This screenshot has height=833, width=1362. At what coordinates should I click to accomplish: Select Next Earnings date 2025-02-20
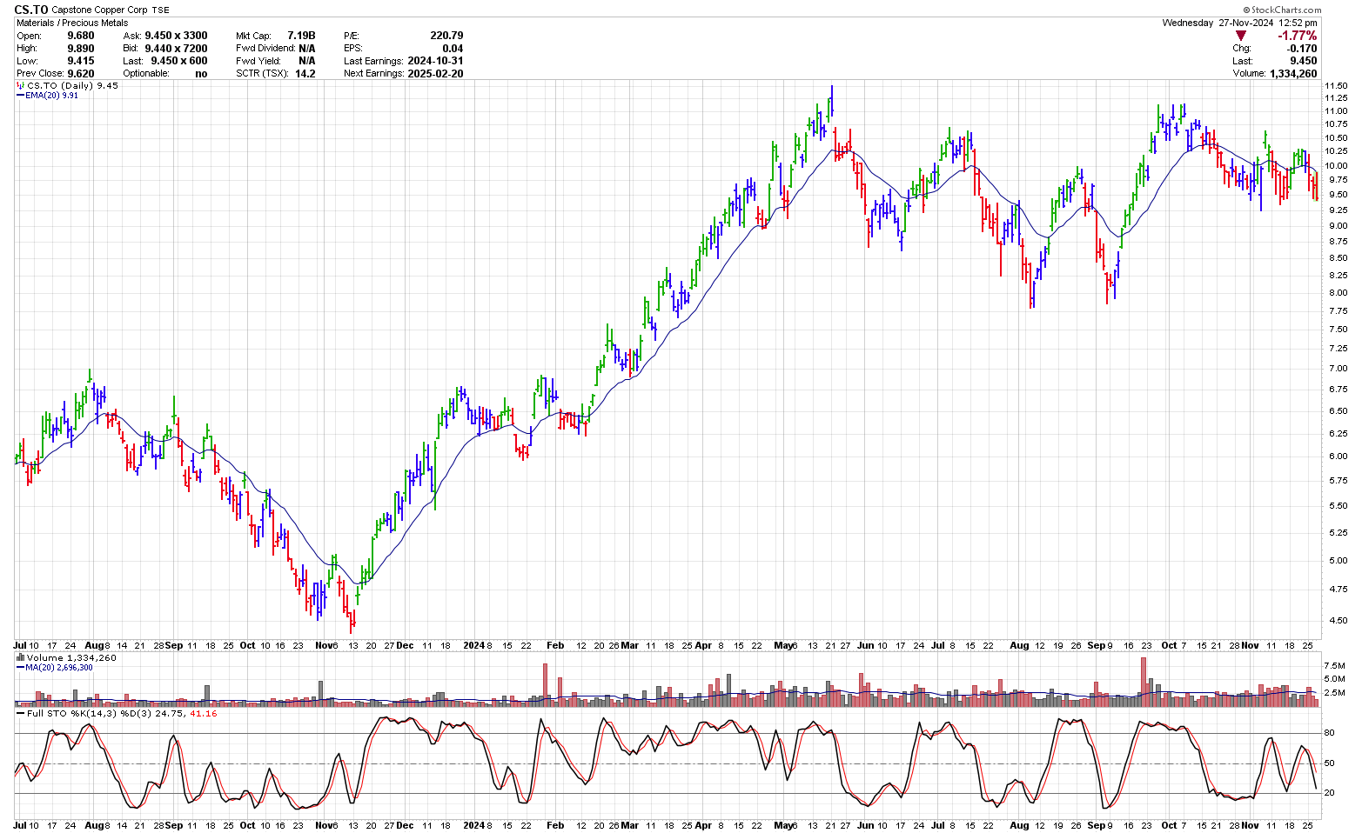[435, 74]
